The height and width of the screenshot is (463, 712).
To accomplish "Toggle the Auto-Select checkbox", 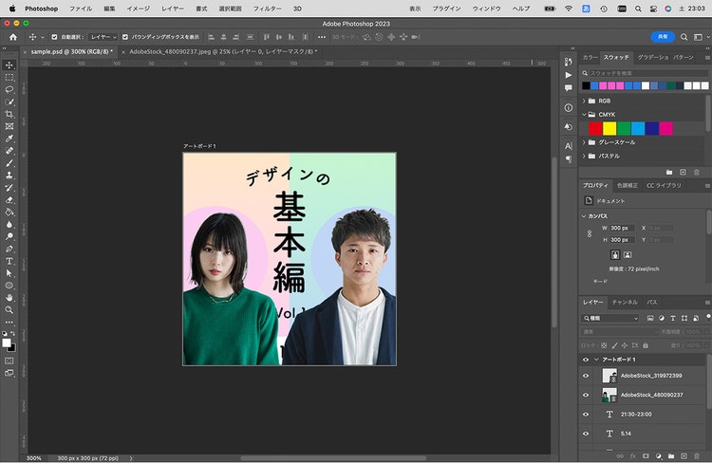I will pos(54,37).
